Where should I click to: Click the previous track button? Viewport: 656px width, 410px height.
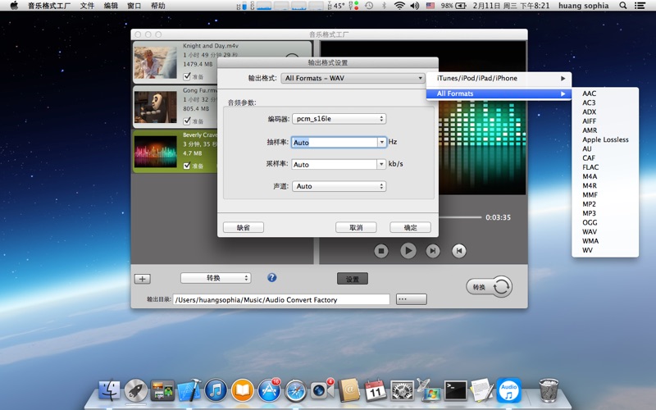coord(460,251)
